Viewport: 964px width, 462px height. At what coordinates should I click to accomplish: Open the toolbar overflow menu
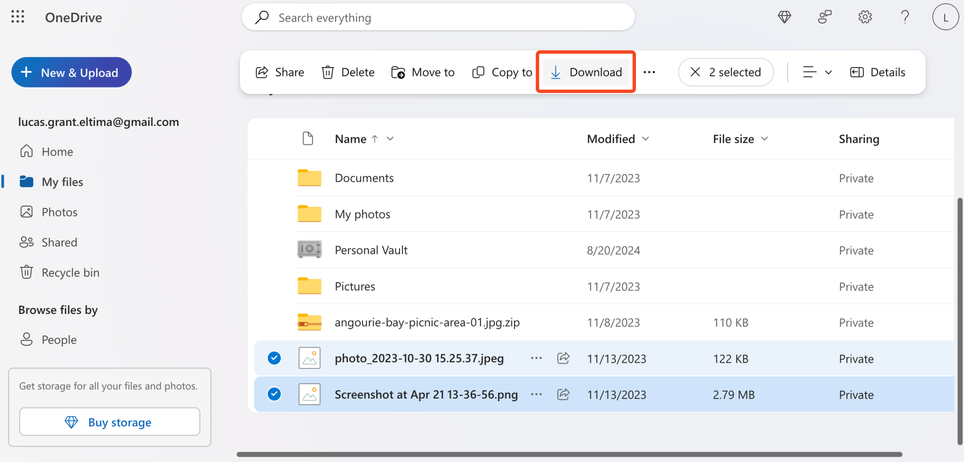tap(650, 72)
